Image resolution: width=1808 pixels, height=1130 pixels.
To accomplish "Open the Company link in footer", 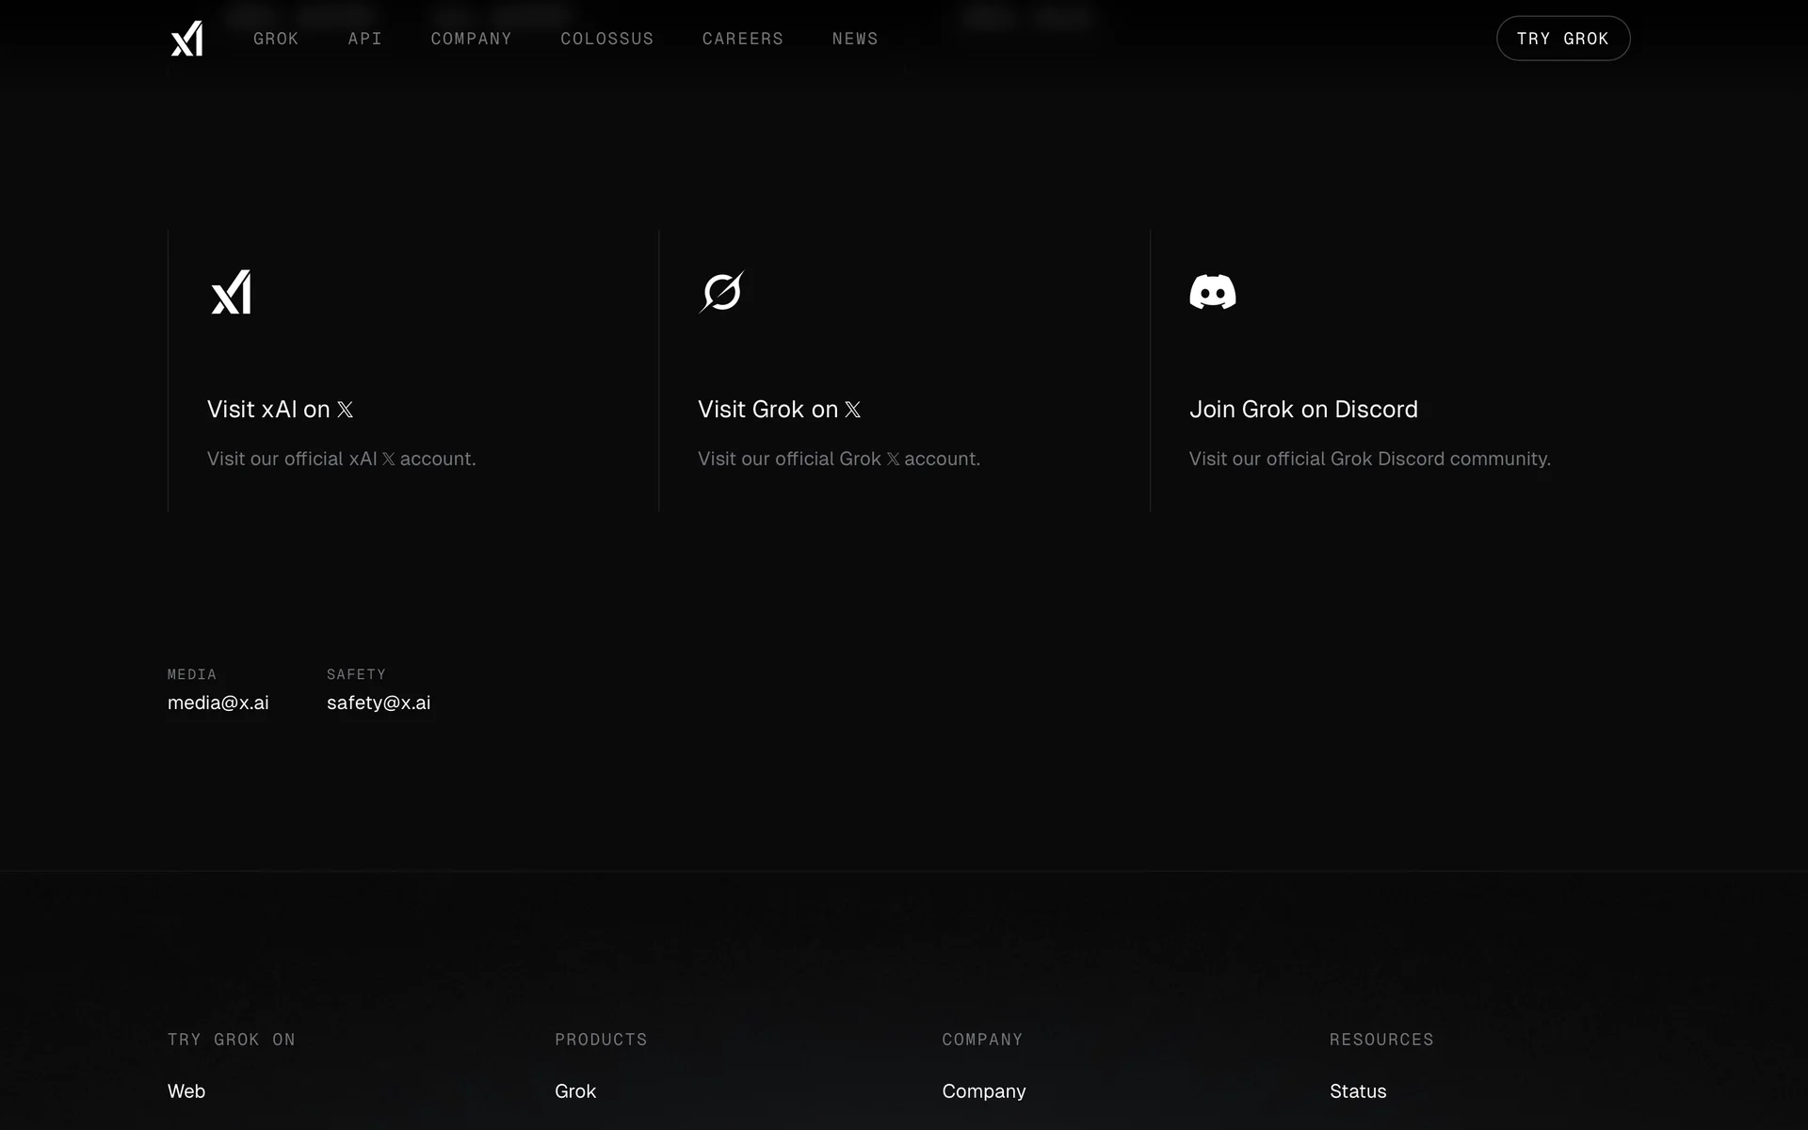I will (x=983, y=1090).
